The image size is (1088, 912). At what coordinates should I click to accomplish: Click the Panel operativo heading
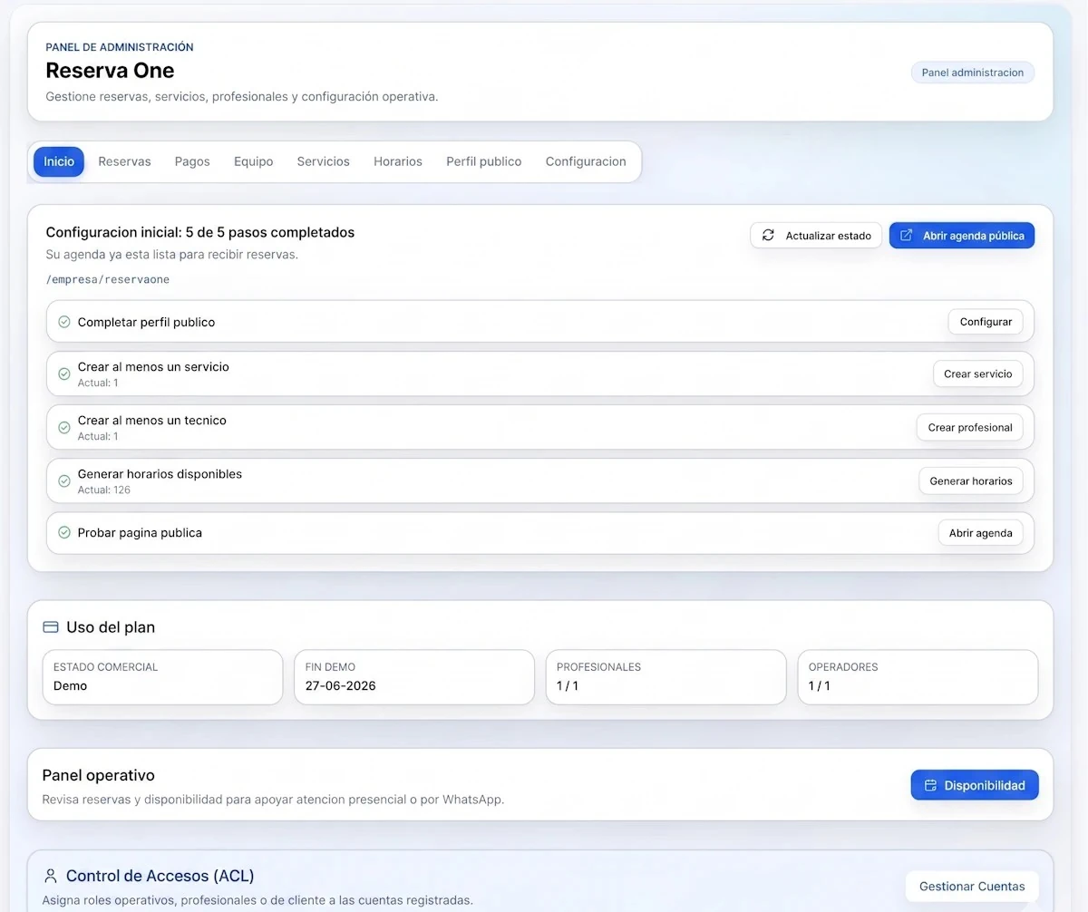click(99, 775)
